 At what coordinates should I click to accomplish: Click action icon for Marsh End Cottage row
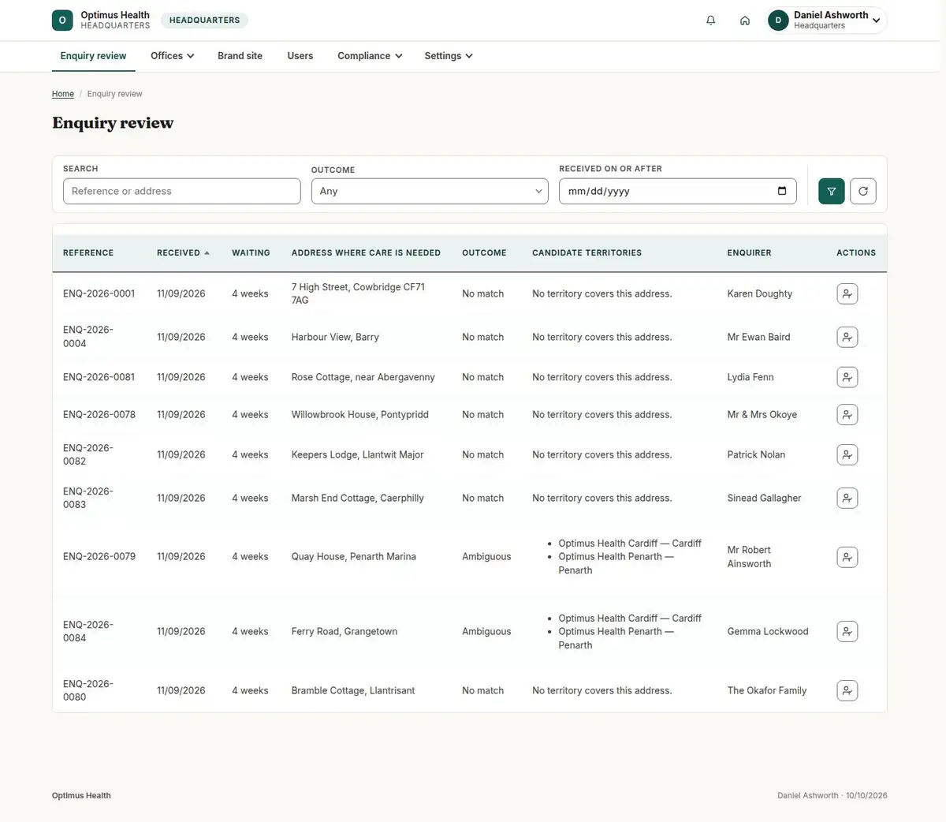pyautogui.click(x=847, y=498)
